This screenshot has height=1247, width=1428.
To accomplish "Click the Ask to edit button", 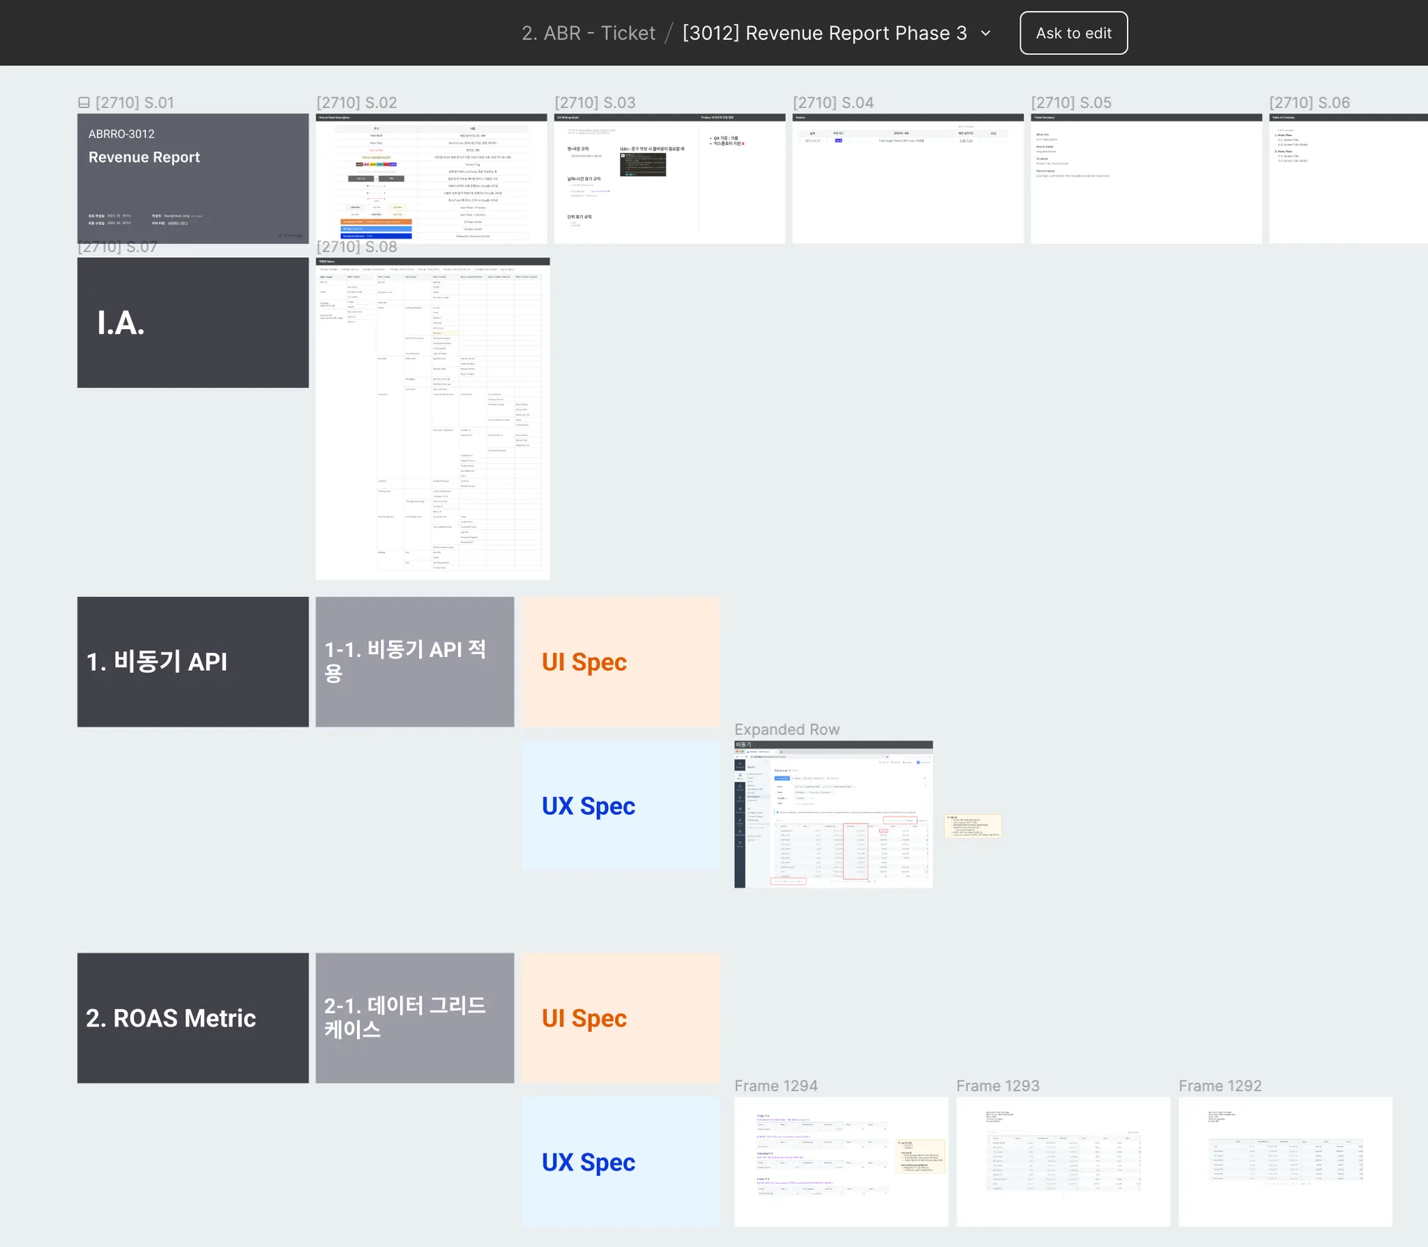I will 1073,33.
